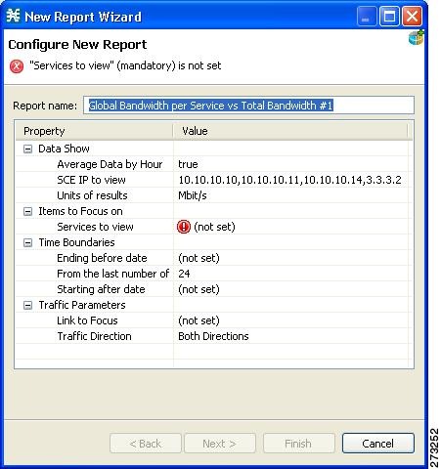Click the red error icon beside Services to view
The width and height of the screenshot is (441, 469).
(x=184, y=227)
